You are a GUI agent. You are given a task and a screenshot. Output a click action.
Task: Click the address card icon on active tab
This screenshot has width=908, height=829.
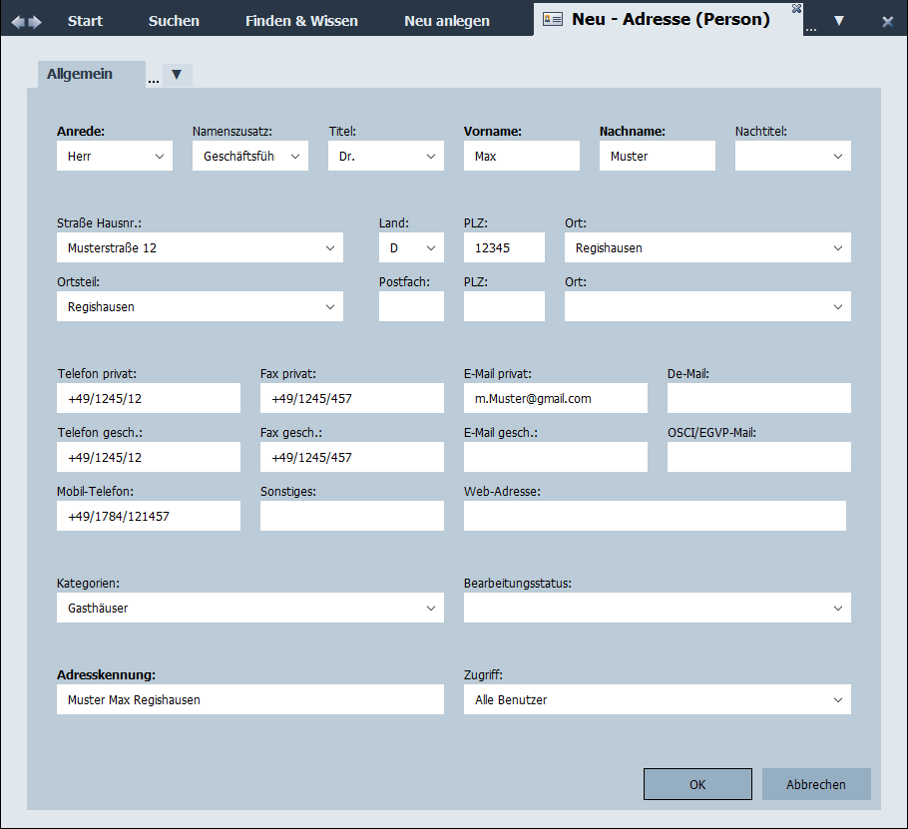pos(552,20)
